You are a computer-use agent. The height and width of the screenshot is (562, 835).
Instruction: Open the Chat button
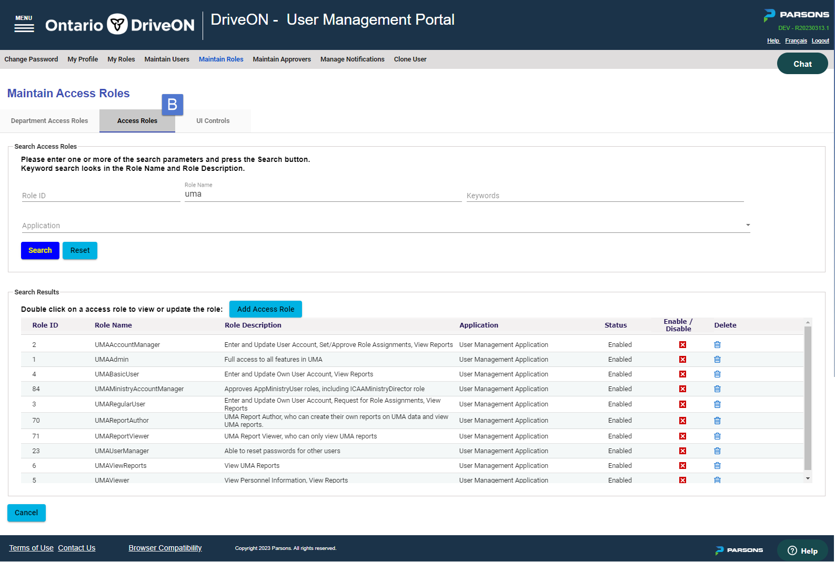coord(802,64)
